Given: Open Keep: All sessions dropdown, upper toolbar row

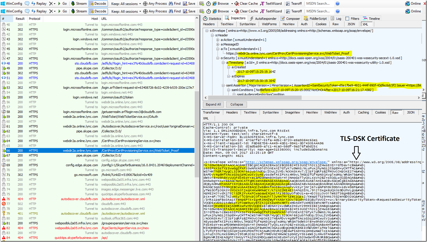Looking at the screenshot, I should (x=126, y=4).
